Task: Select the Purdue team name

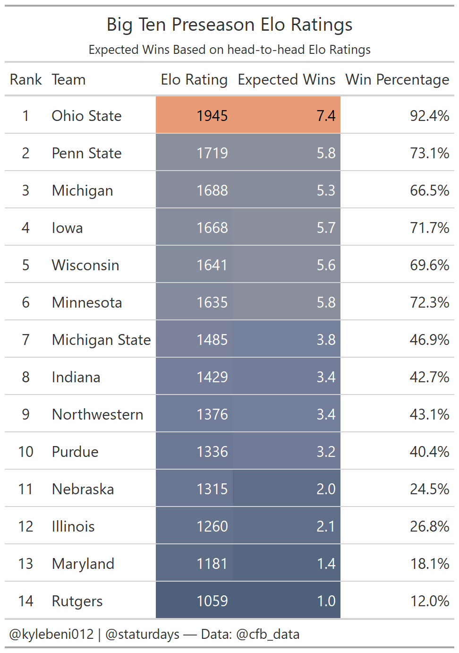Action: 75,452
